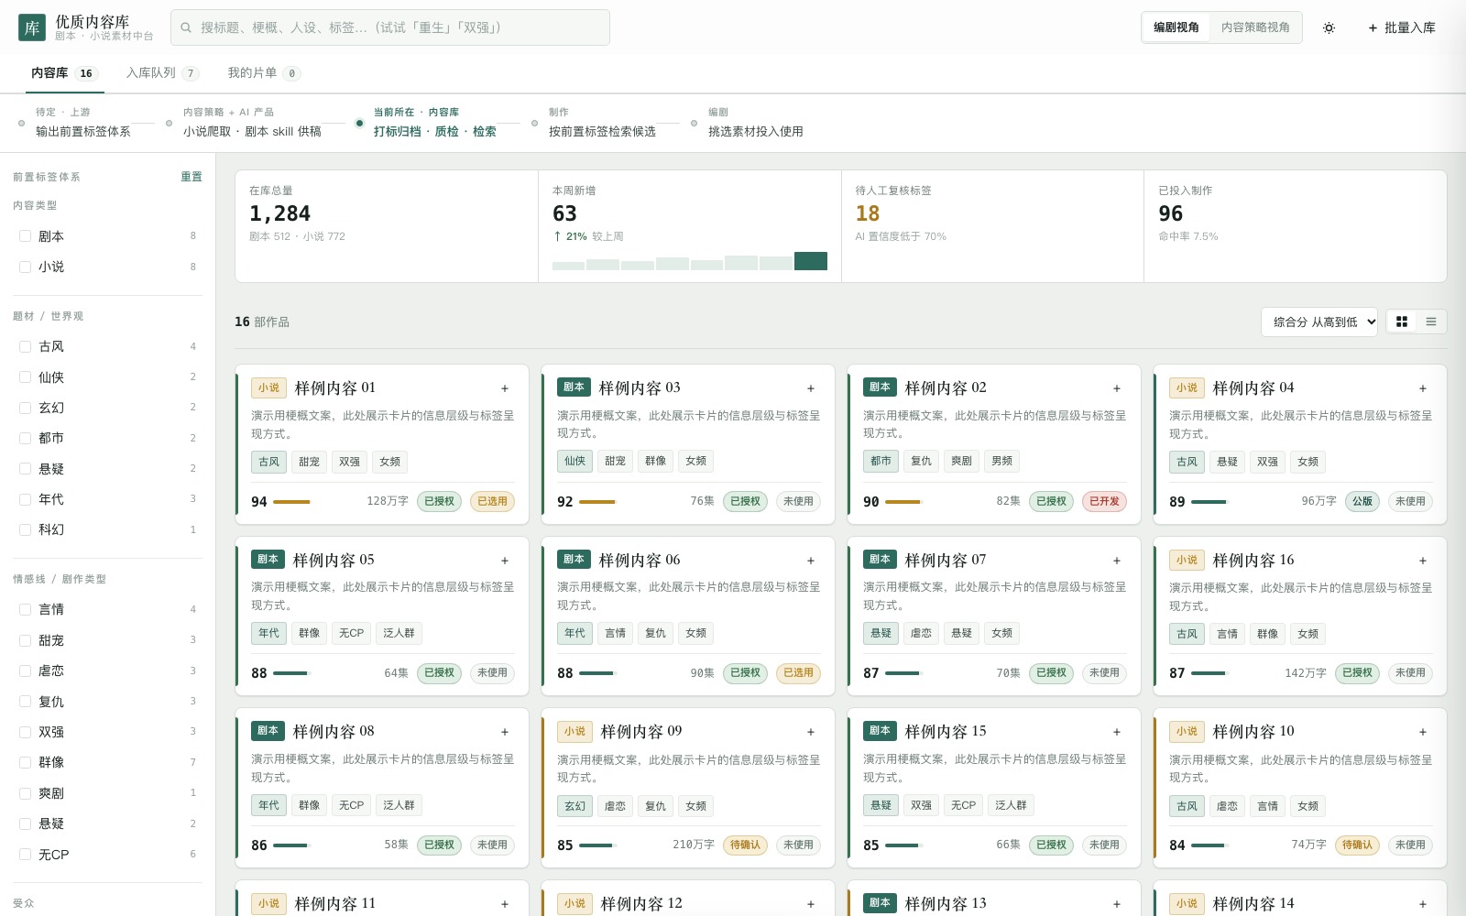Switch to the 入库队列 tab
The width and height of the screenshot is (1466, 916).
tap(162, 73)
